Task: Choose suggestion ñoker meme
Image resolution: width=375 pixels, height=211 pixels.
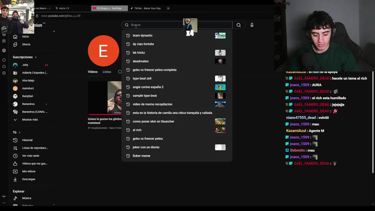Action: [x=177, y=156]
